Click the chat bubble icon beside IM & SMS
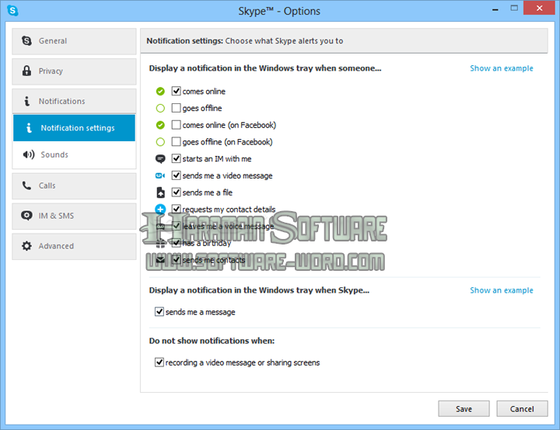The height and width of the screenshot is (430, 560). (x=26, y=215)
